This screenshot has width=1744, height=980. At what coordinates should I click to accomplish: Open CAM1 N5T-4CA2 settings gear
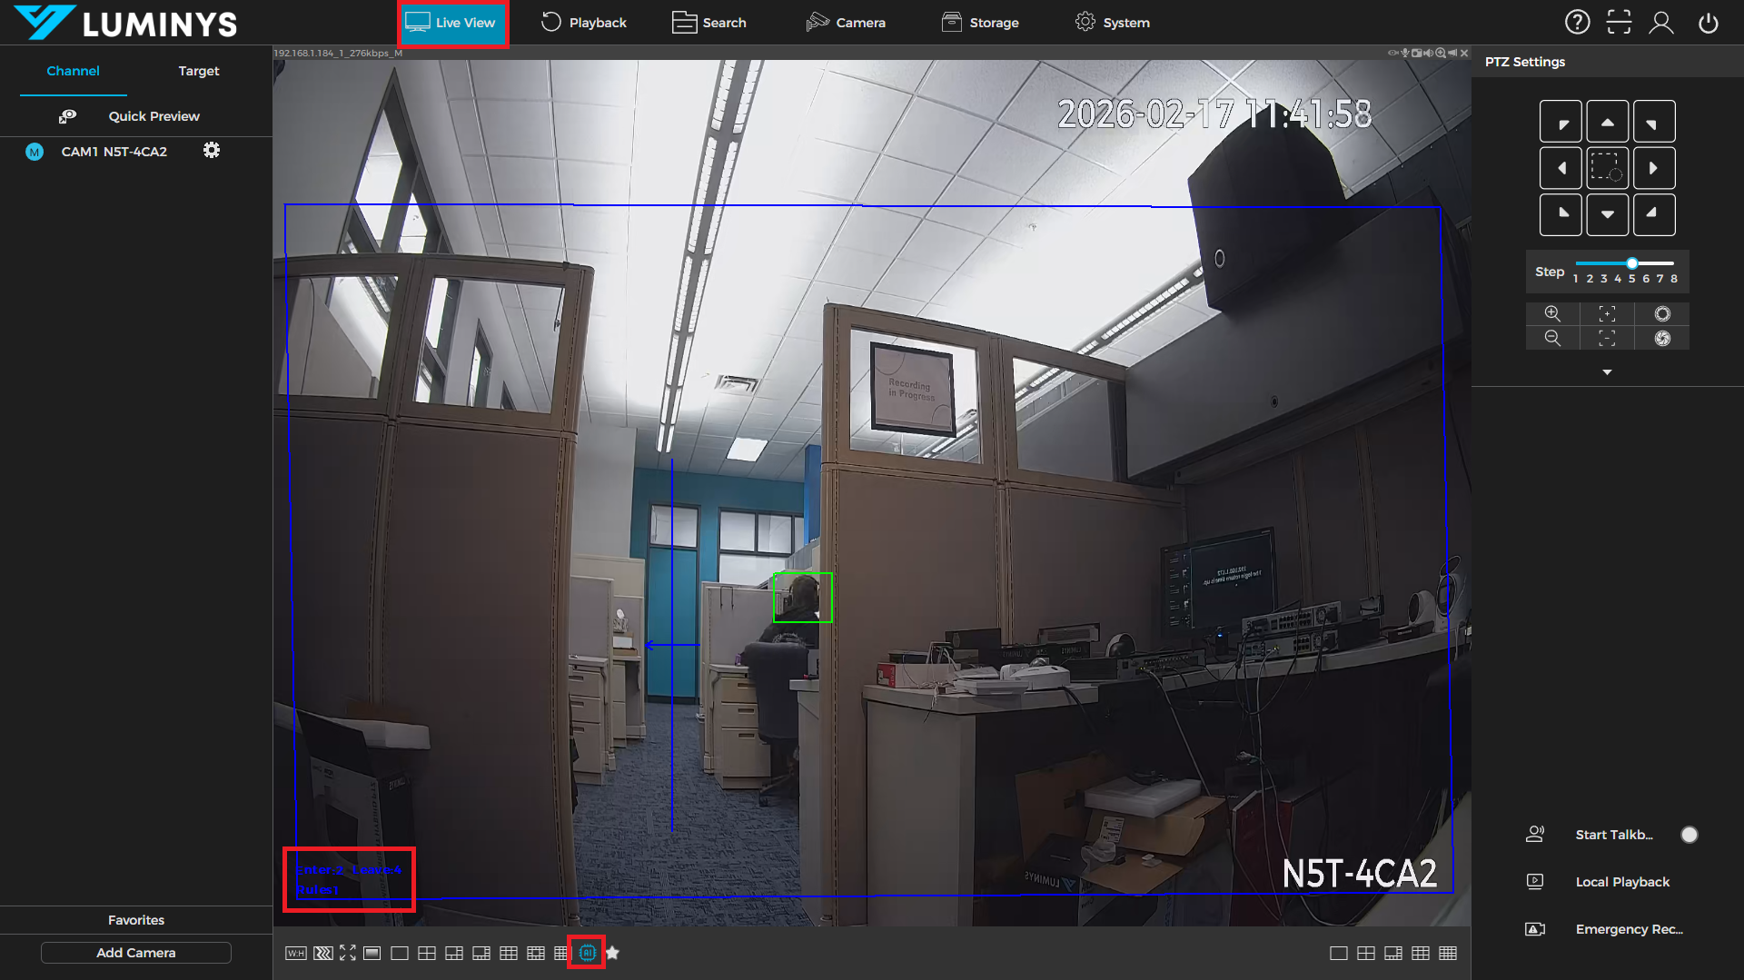point(211,151)
